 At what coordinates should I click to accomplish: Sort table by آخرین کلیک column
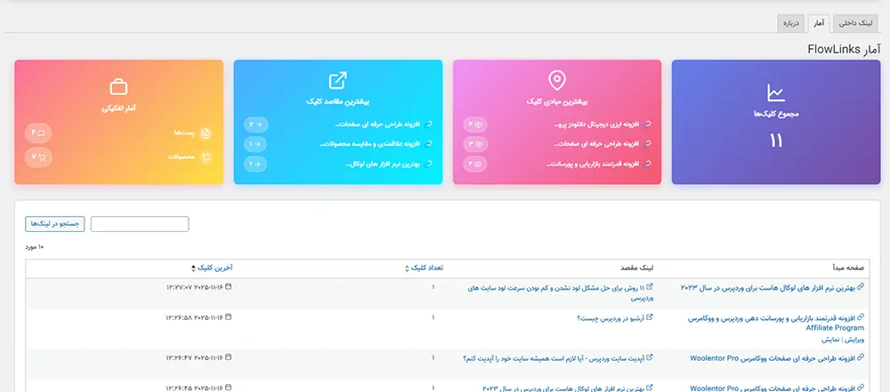point(212,268)
